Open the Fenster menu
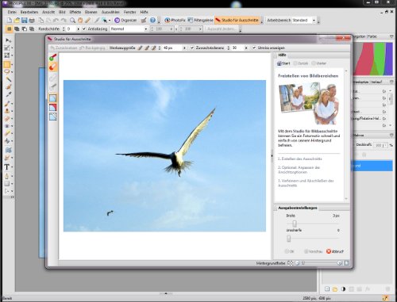The width and height of the screenshot is (397, 302). coord(129,12)
